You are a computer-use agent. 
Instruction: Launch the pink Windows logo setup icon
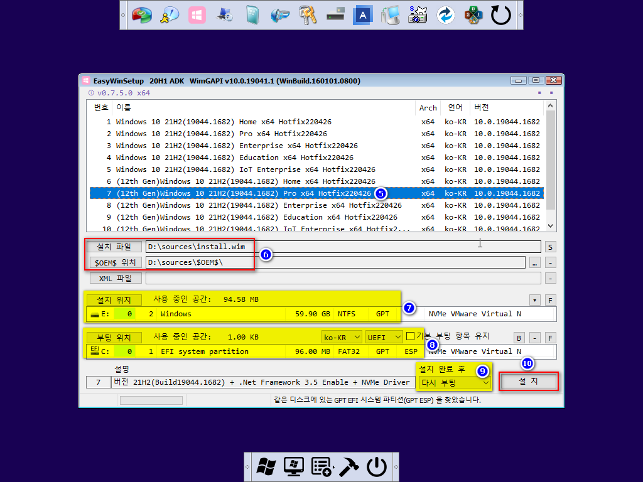(x=197, y=15)
